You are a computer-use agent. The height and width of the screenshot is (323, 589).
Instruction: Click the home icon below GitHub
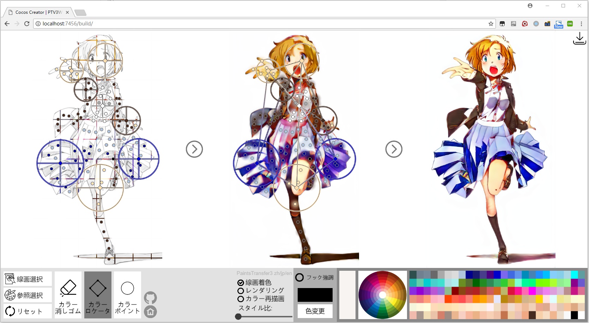pos(151,312)
